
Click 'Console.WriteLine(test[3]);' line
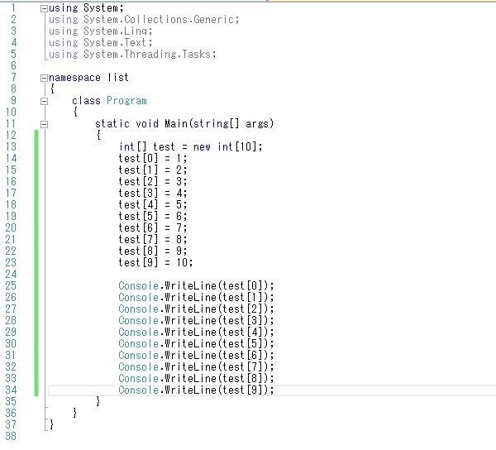196,320
